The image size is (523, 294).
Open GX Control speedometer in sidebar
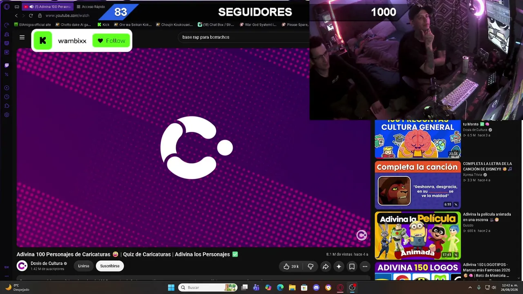coord(7,25)
